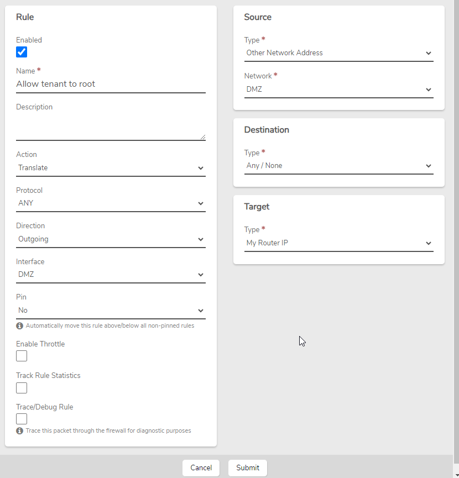Image resolution: width=459 pixels, height=478 pixels.
Task: Click into the Description text area
Action: click(x=111, y=127)
